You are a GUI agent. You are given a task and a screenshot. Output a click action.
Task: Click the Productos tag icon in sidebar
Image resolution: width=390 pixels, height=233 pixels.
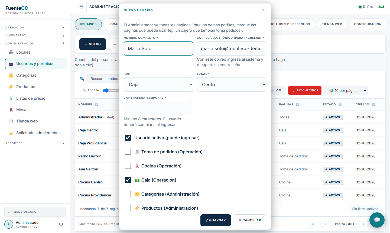(x=11, y=87)
